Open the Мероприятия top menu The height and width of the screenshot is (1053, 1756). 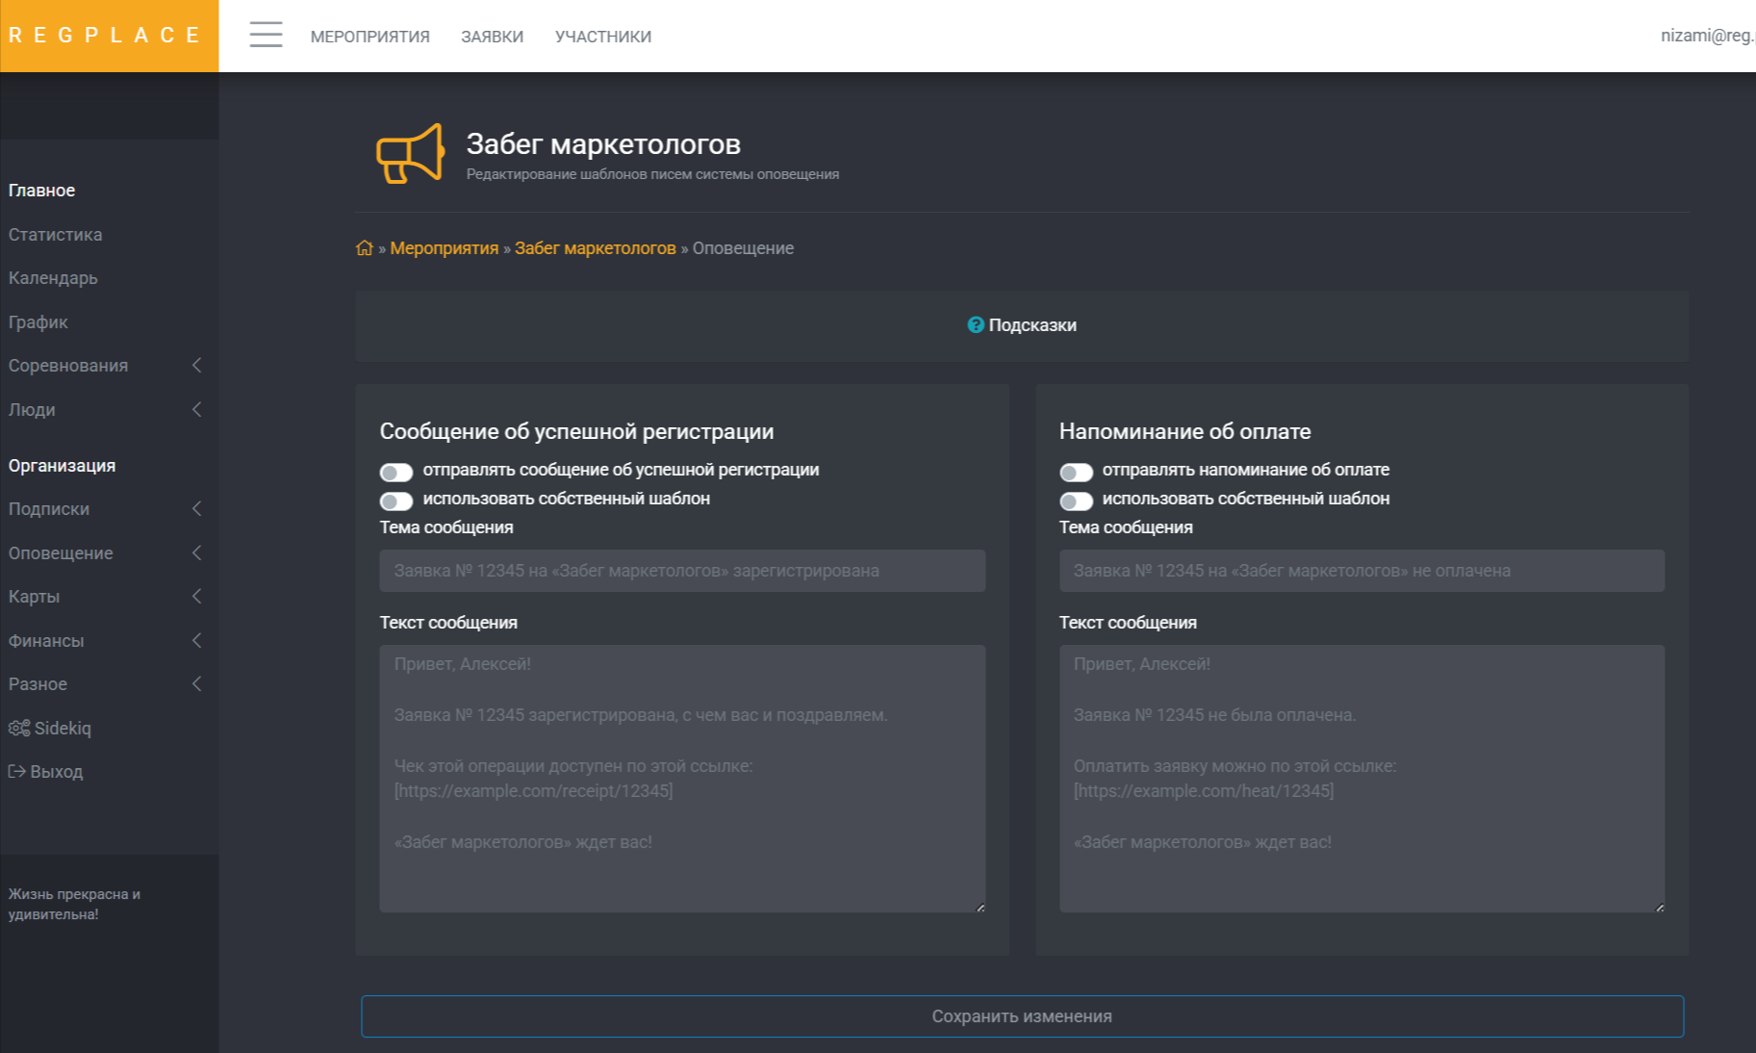click(369, 37)
